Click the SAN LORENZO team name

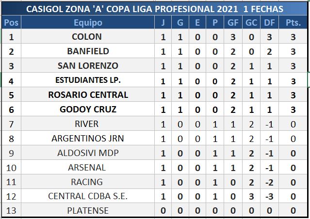[x=88, y=66]
